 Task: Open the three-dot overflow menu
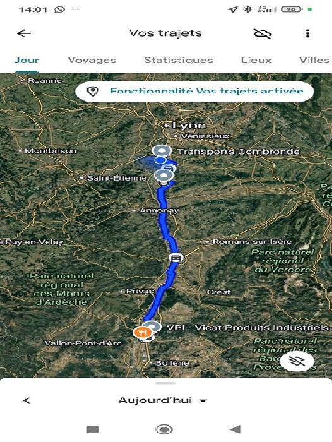(x=307, y=33)
